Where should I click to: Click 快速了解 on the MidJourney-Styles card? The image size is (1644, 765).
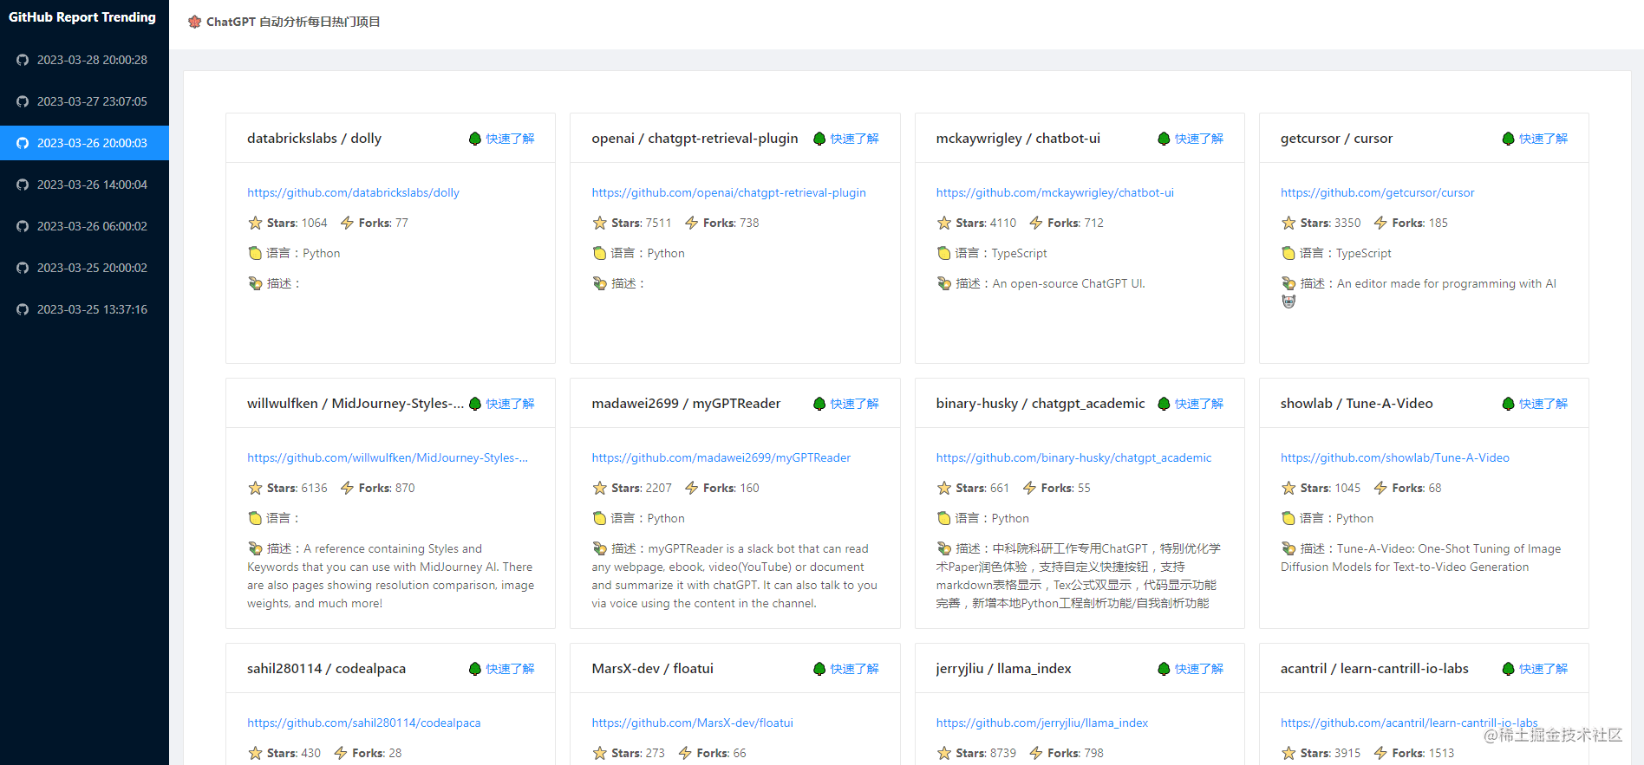[510, 404]
